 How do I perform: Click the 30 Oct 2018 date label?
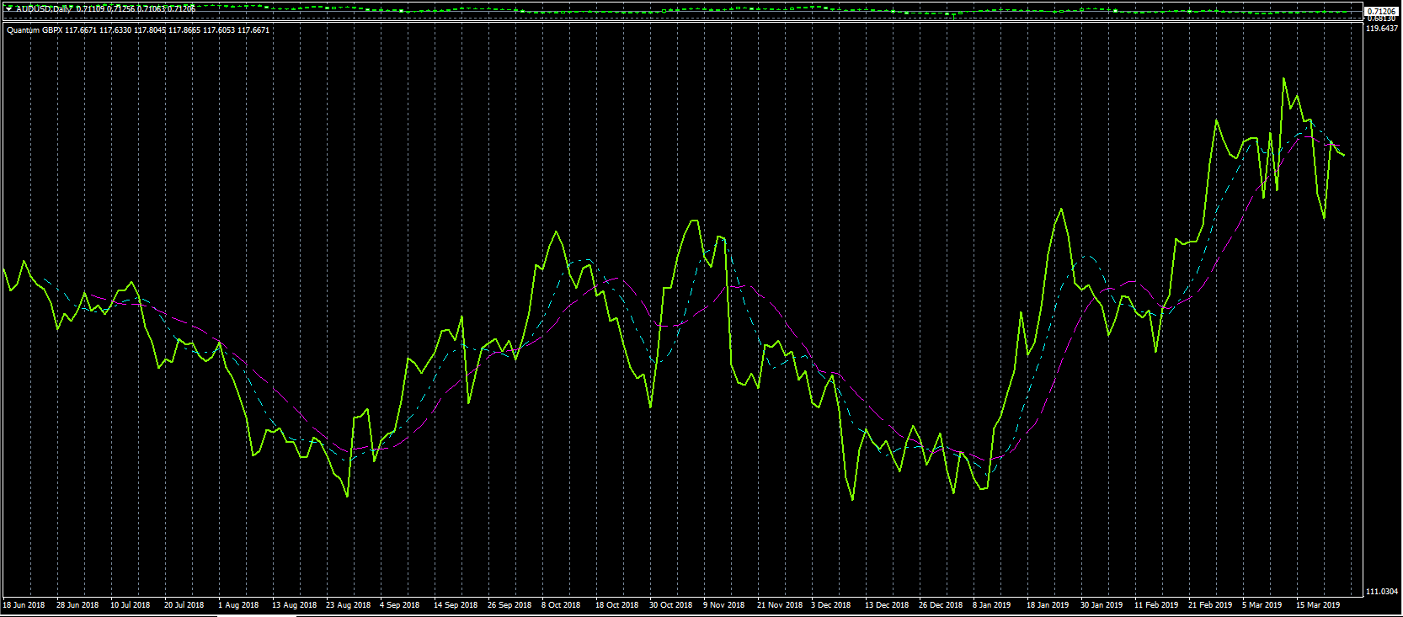(671, 604)
